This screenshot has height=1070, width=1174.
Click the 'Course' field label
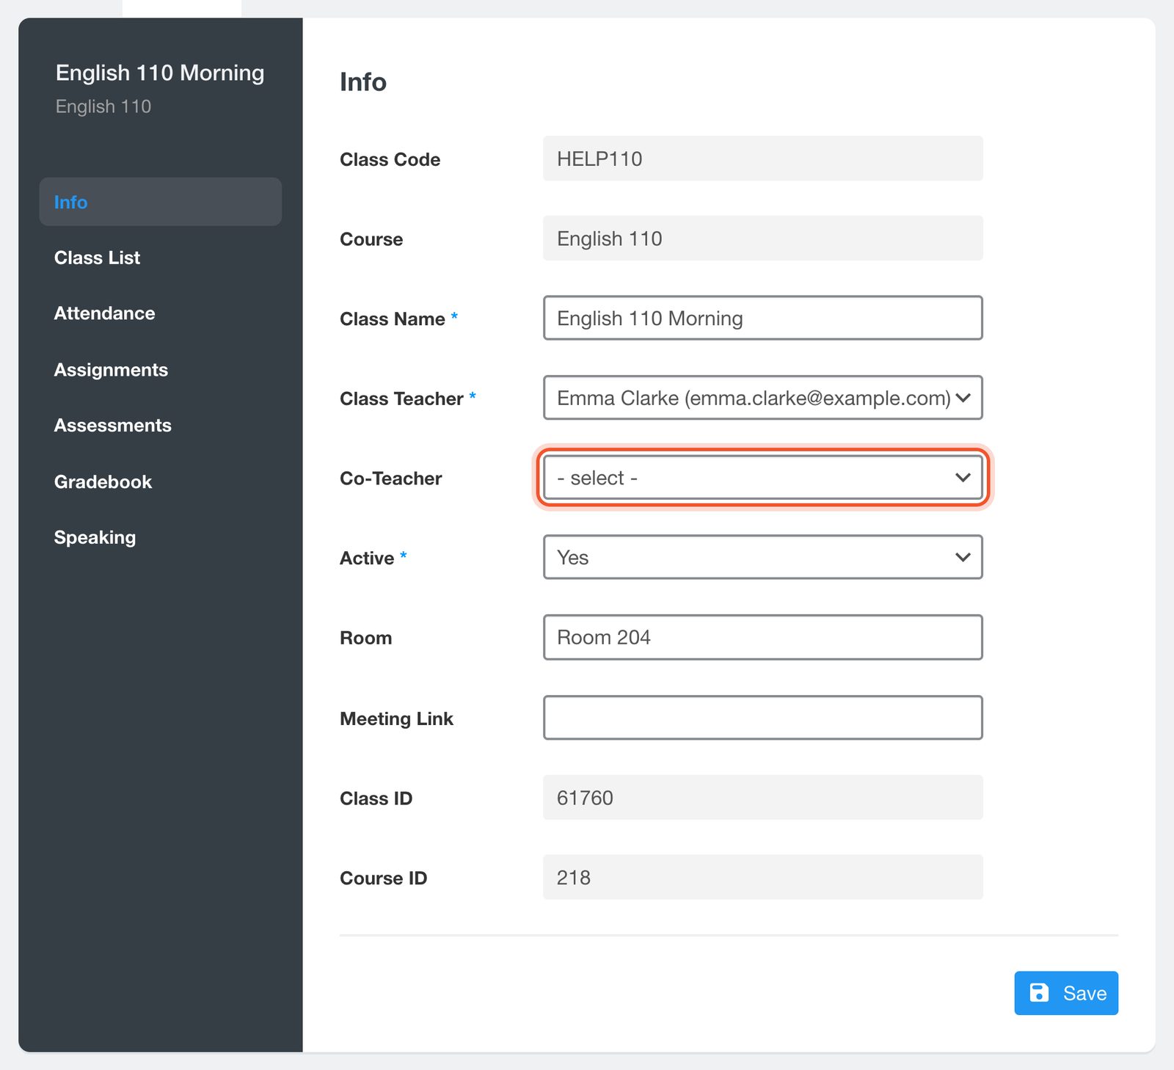click(x=371, y=239)
